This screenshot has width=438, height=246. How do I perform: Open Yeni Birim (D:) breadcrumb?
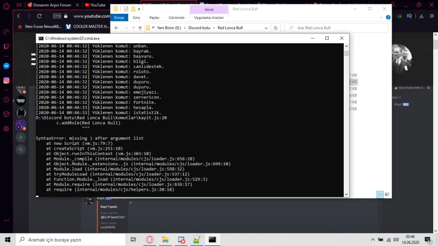point(169,28)
